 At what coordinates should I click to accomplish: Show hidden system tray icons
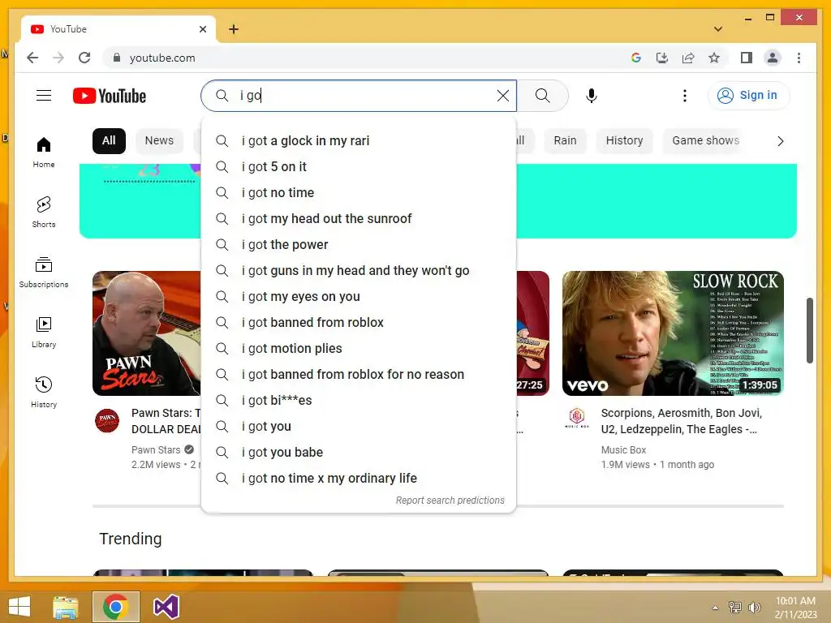click(x=715, y=608)
